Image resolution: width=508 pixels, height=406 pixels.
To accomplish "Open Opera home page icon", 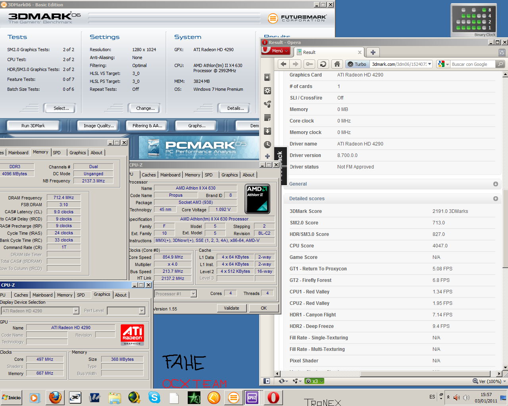I will [337, 64].
